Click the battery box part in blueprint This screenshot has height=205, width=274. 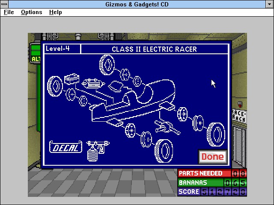[71, 79]
